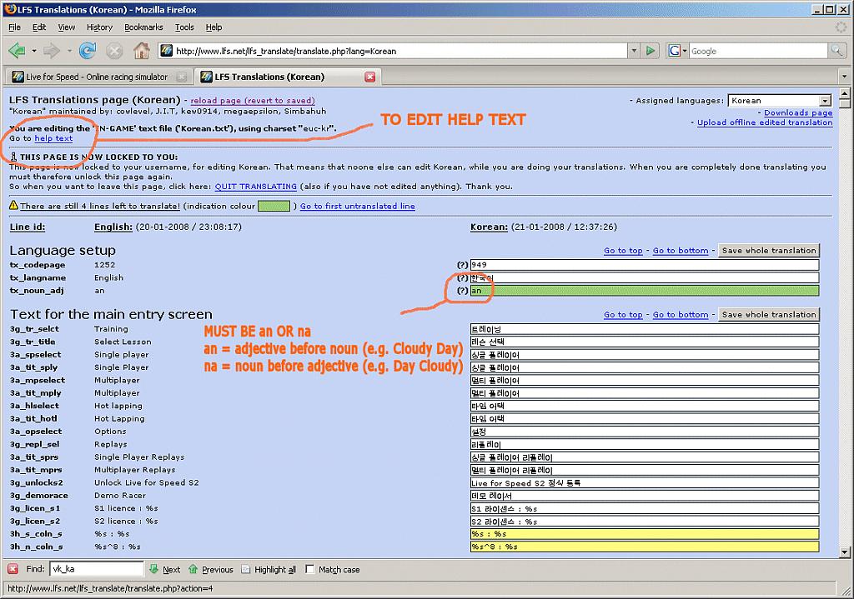Image resolution: width=854 pixels, height=599 pixels.
Task: Go to the Home page icon
Action: point(142,51)
